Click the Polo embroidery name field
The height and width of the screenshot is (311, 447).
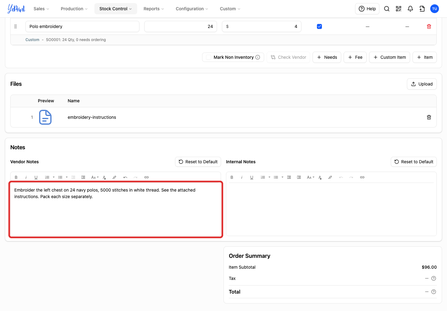82,26
